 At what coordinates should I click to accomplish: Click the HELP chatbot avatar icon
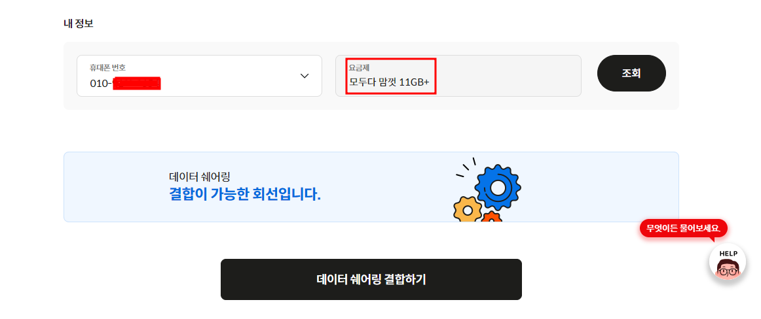(727, 262)
